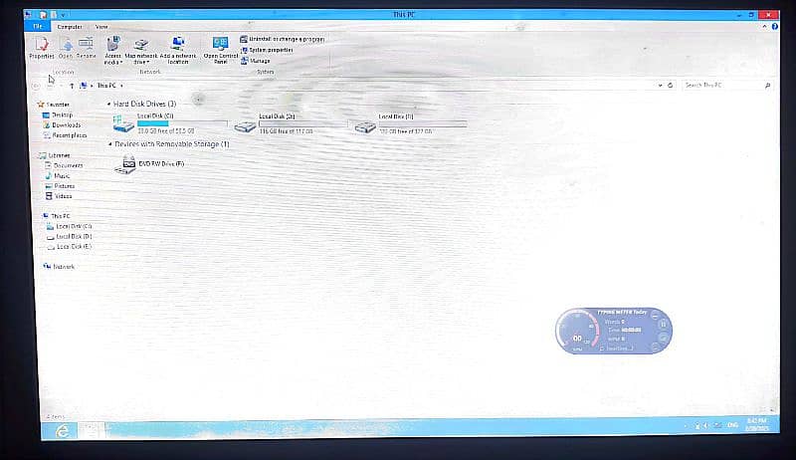Open Control Panel from the ribbon

pyautogui.click(x=221, y=47)
